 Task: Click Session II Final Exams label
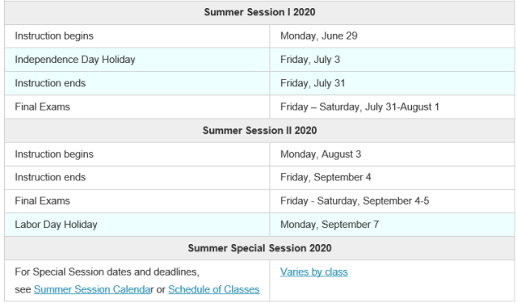pos(42,201)
